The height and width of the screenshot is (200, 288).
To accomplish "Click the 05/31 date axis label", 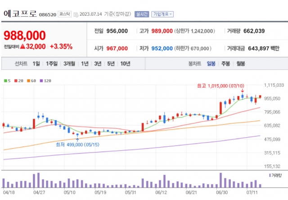I will [130, 192].
